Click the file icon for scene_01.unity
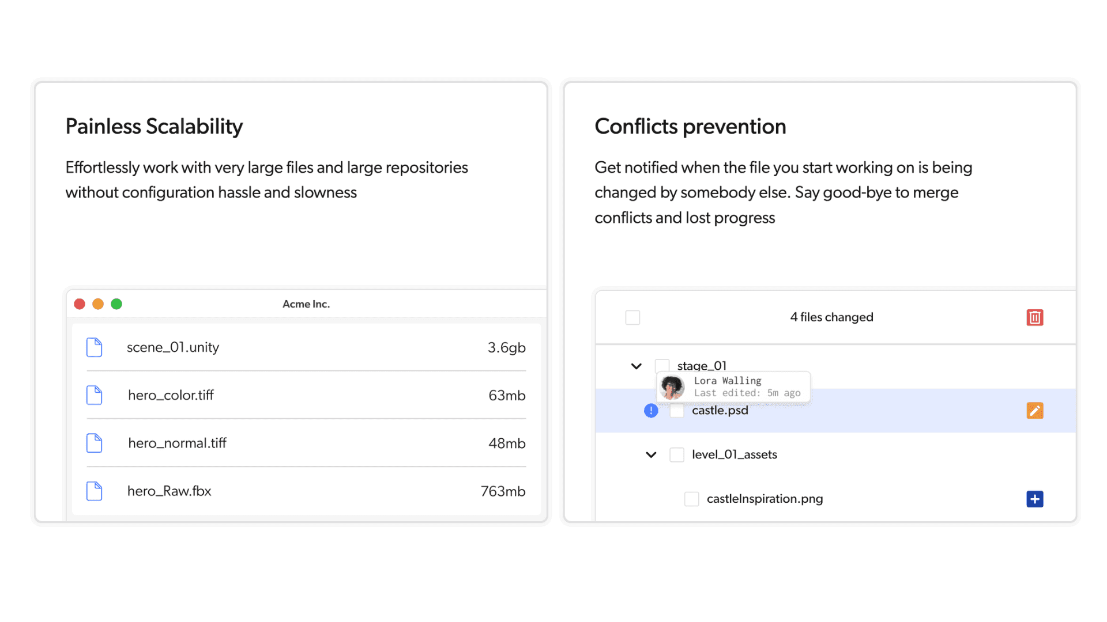 click(x=94, y=347)
